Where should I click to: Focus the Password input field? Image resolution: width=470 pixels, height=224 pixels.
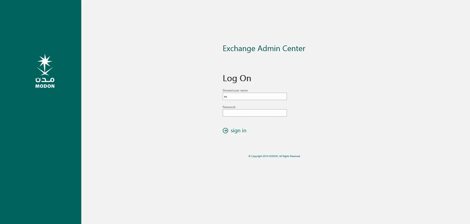coord(255,113)
